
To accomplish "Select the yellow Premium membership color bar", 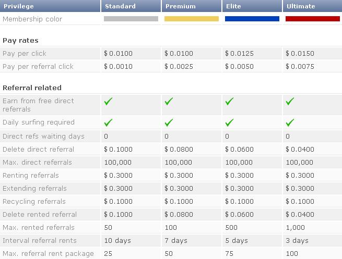I will tap(192, 19).
